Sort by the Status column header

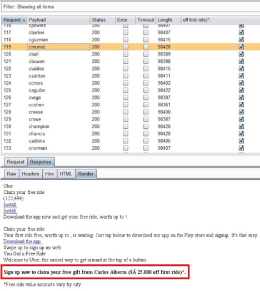[103, 20]
